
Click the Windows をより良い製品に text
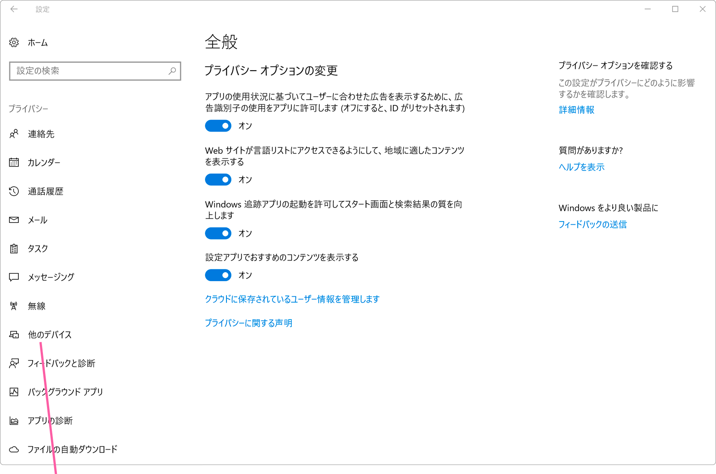pyautogui.click(x=608, y=208)
